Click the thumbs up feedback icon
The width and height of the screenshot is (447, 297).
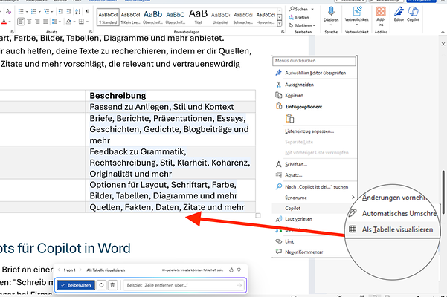coord(231,270)
